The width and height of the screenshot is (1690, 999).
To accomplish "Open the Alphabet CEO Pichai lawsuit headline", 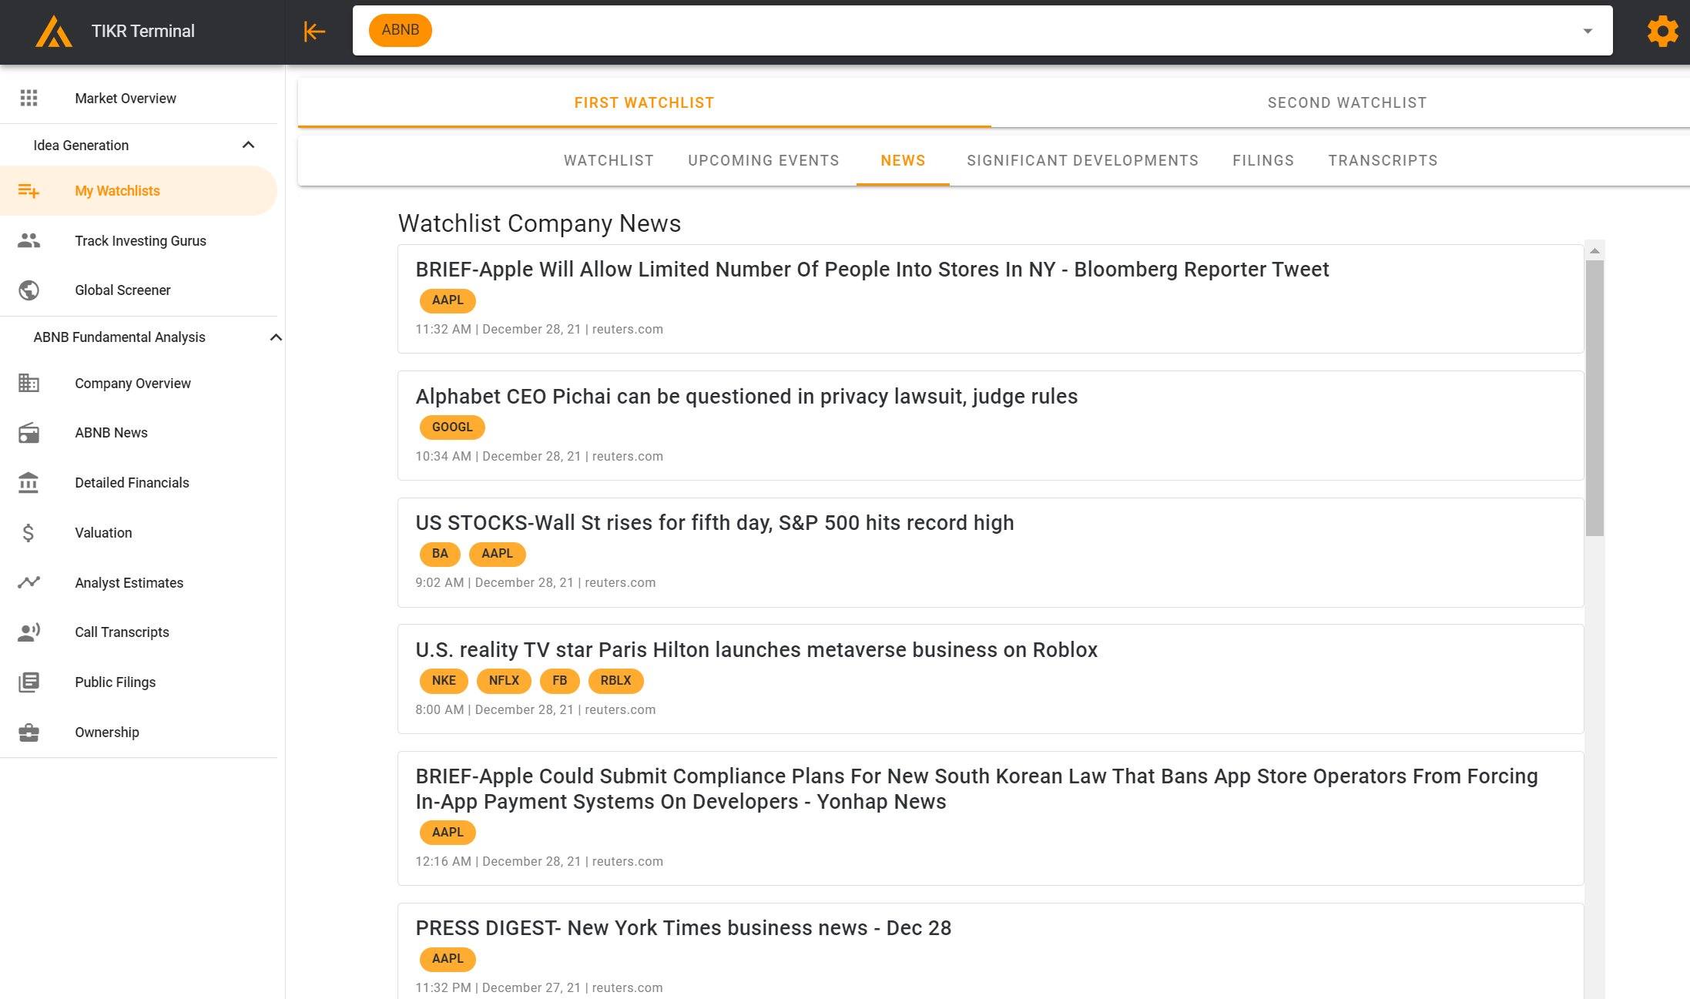I will click(746, 397).
